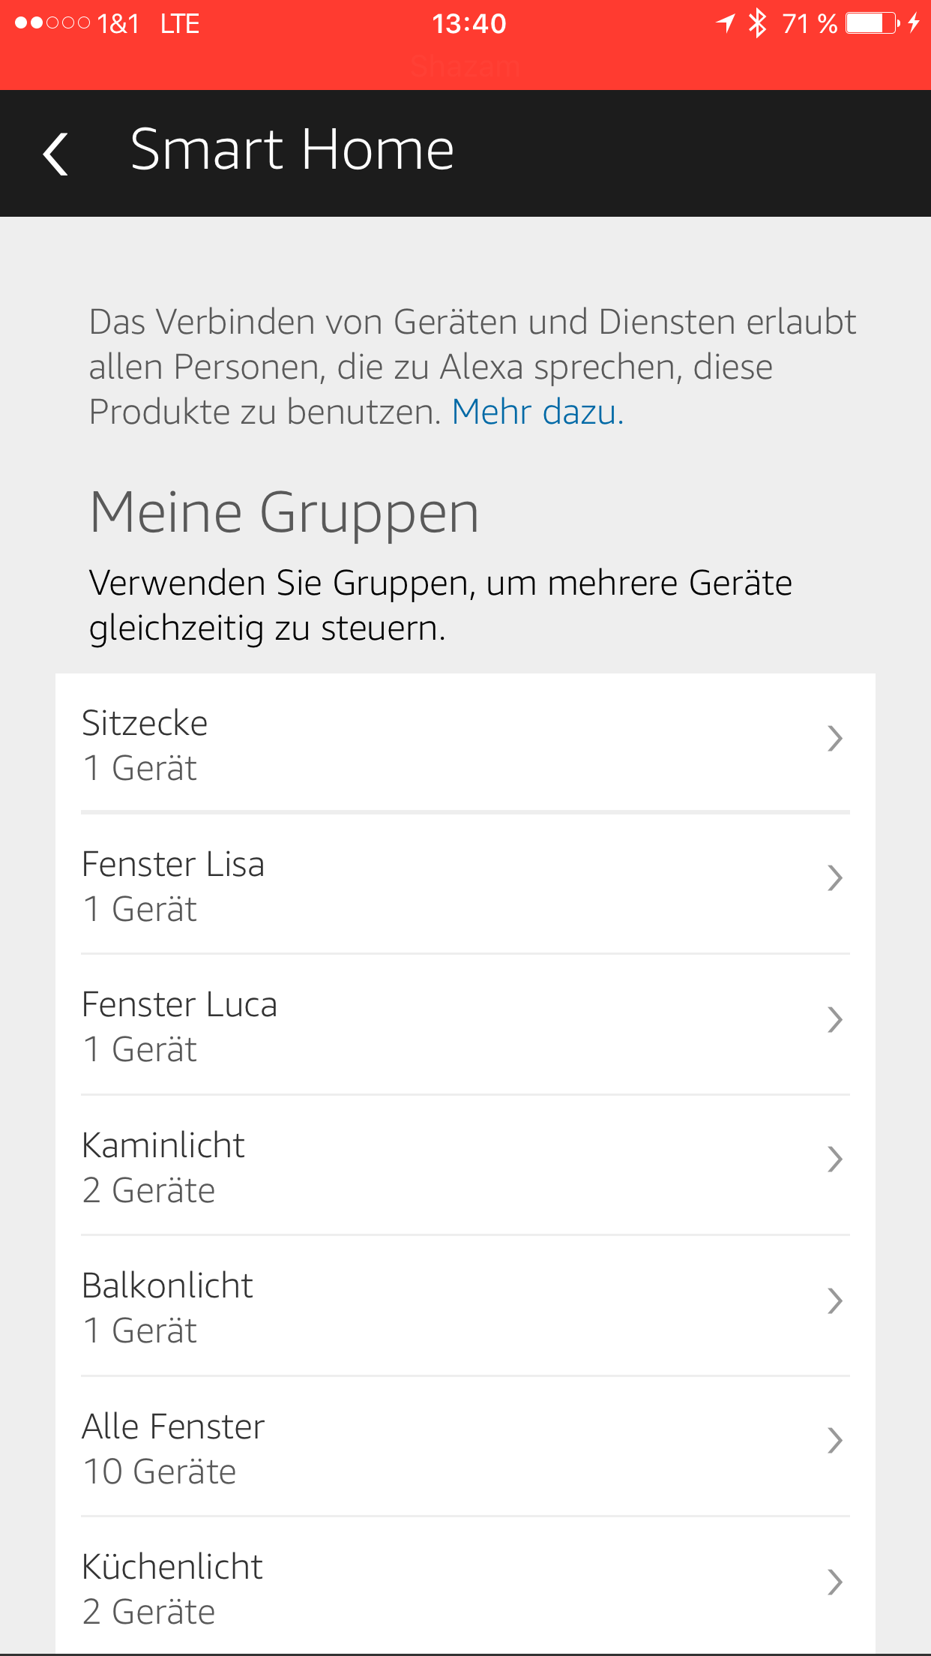Tap the red Shazam status bar
Image resolution: width=931 pixels, height=1656 pixels.
pyautogui.click(x=465, y=66)
